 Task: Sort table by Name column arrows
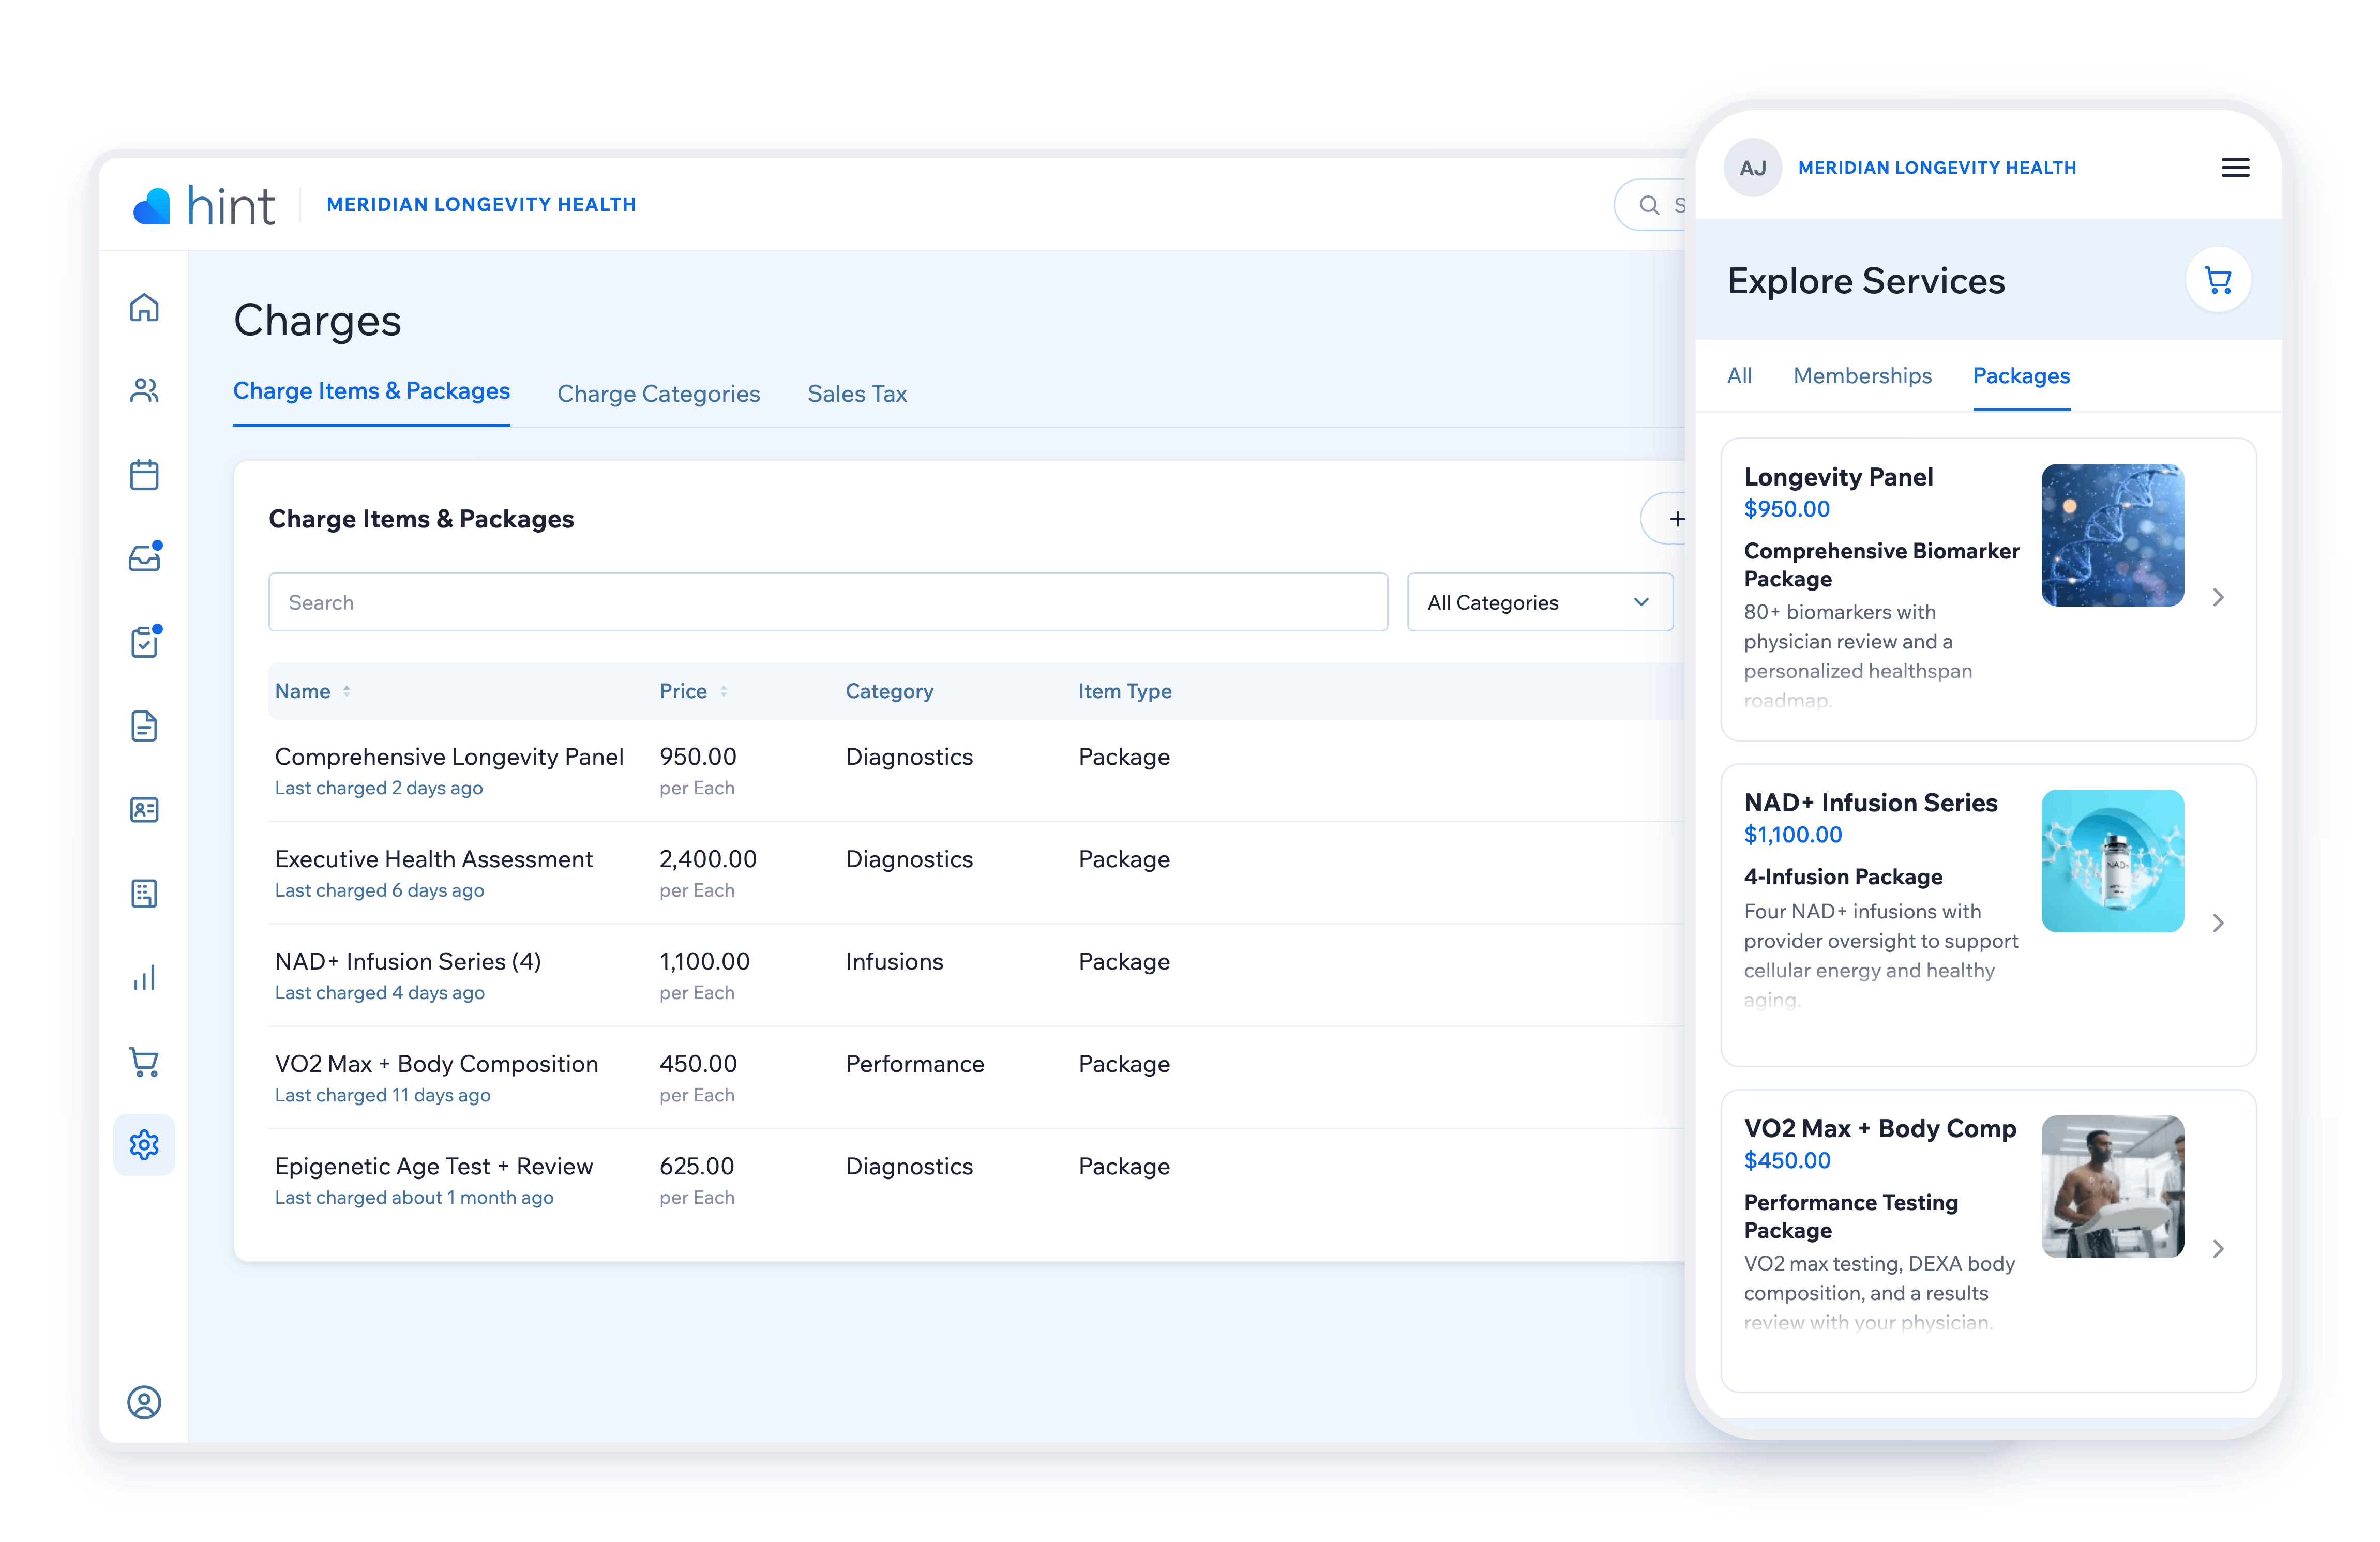click(x=347, y=691)
